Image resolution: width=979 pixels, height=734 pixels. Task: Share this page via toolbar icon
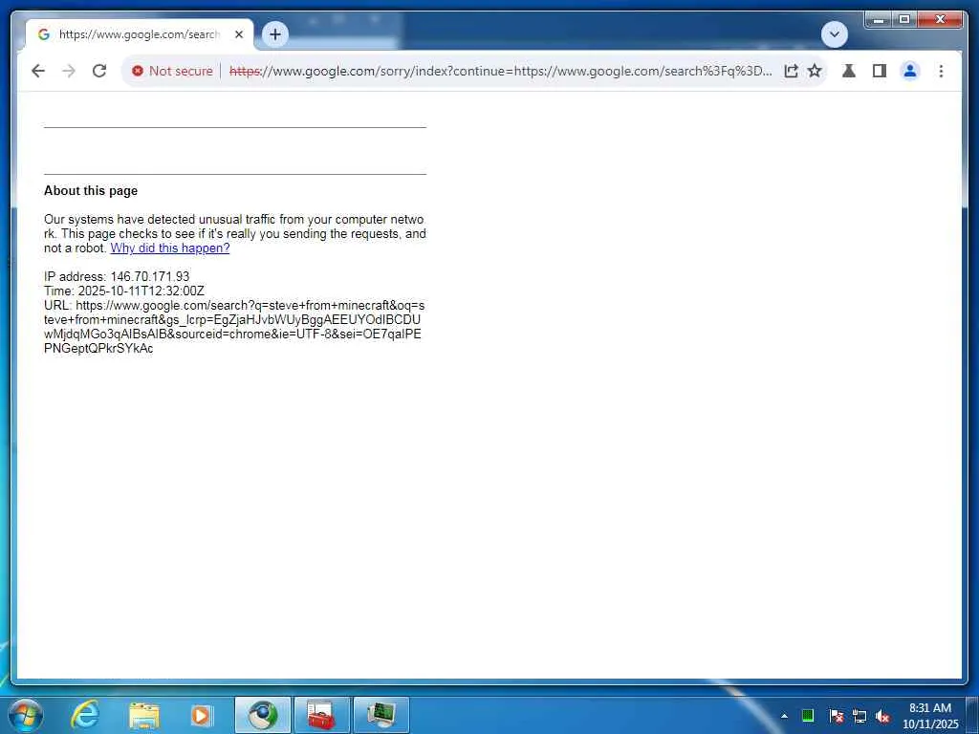[791, 71]
